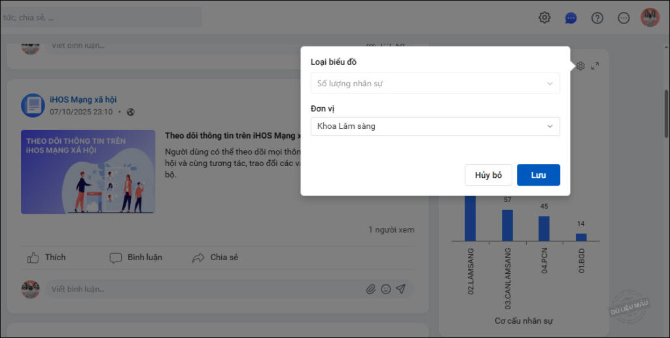
Task: Click the value 57 above the bar
Action: (507, 200)
